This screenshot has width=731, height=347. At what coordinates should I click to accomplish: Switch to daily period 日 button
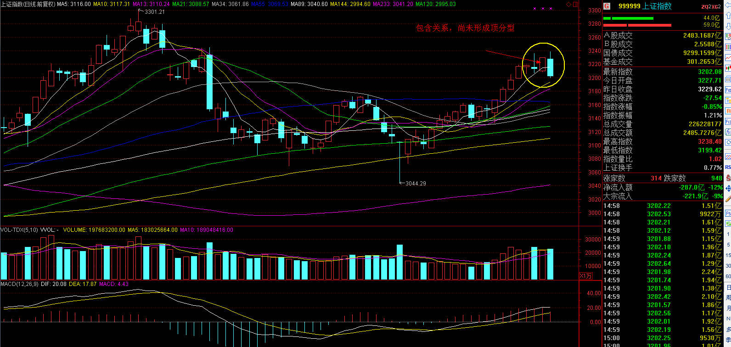tap(728, 287)
